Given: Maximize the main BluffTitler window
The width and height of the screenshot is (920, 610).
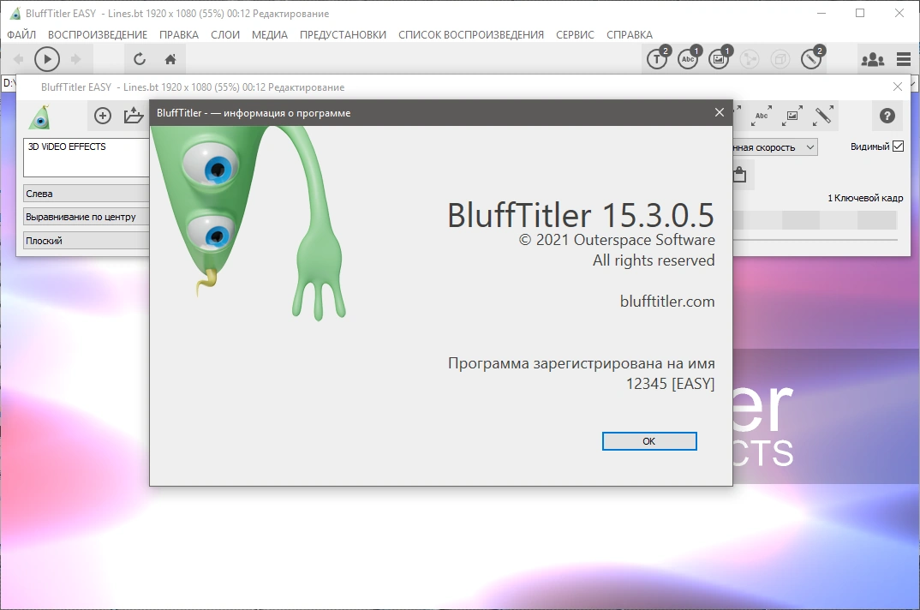Looking at the screenshot, I should 860,13.
